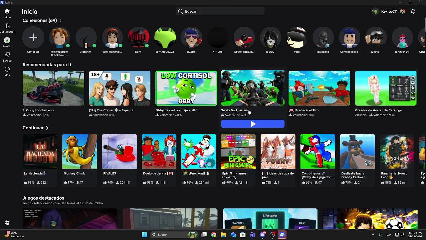
Task: Open yuri_Maximia friend avatar
Action: (112, 37)
